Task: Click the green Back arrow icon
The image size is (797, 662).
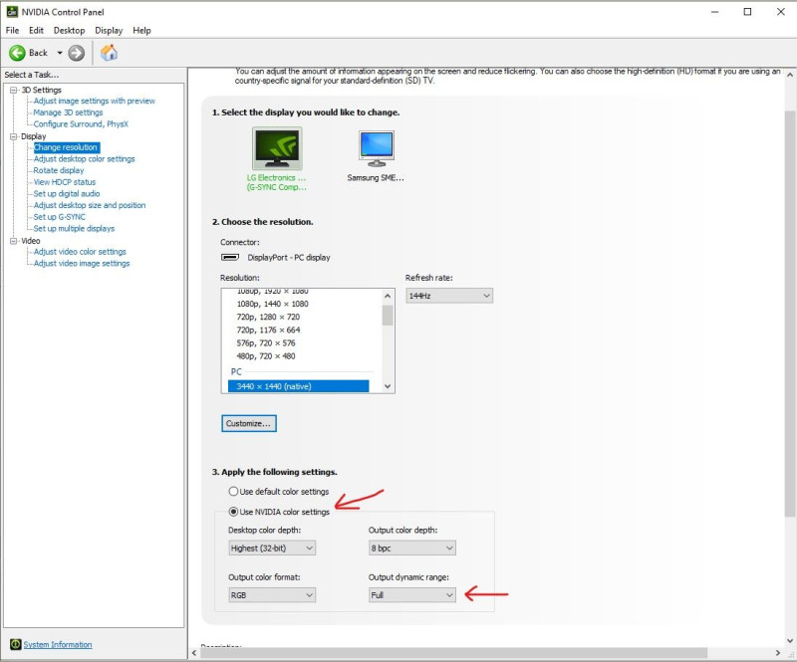Action: click(17, 53)
